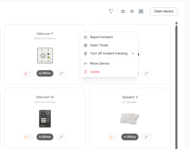Expand Turn off incident tracking submenu
This screenshot has height=149, width=189.
[109, 53]
